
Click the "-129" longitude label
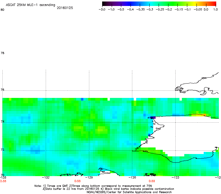[89, 178]
